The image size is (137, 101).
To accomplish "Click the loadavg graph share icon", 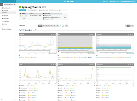I will tap(55, 34).
